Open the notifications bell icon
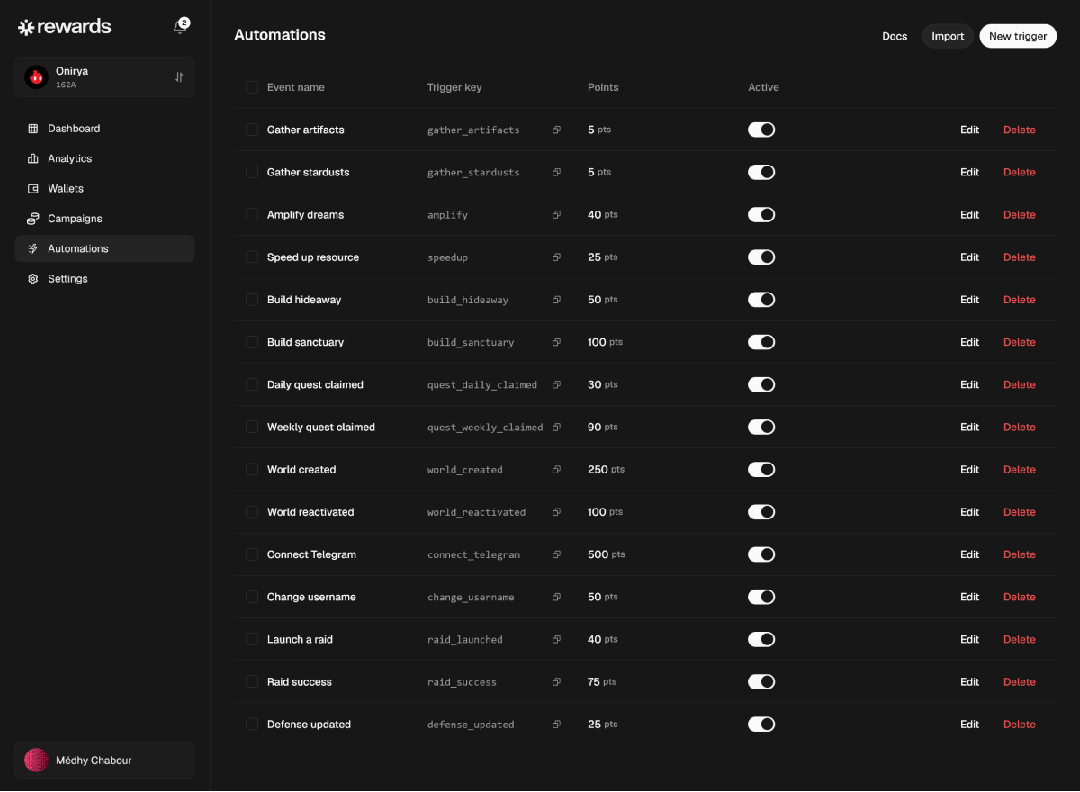The width and height of the screenshot is (1080, 792). pyautogui.click(x=180, y=27)
